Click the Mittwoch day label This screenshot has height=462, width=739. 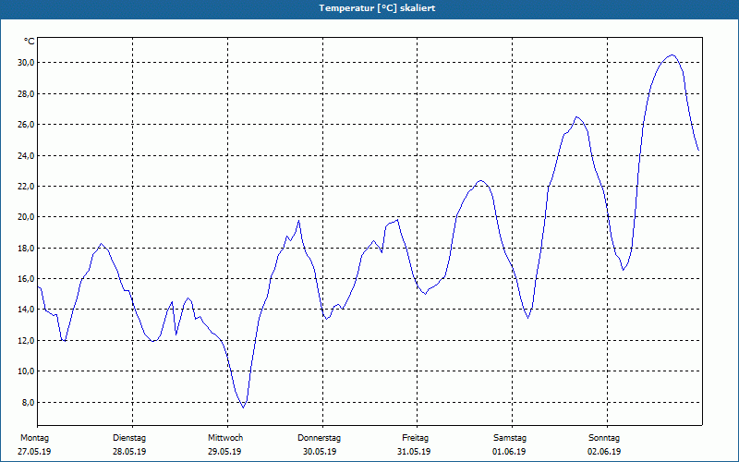pos(225,438)
